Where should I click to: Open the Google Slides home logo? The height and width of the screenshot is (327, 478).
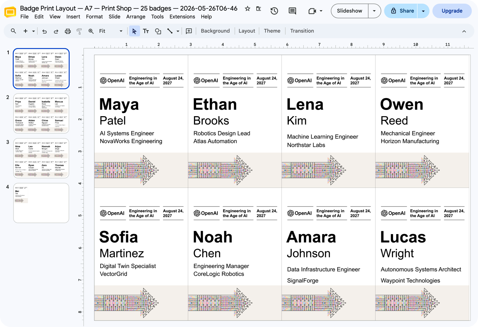click(10, 12)
